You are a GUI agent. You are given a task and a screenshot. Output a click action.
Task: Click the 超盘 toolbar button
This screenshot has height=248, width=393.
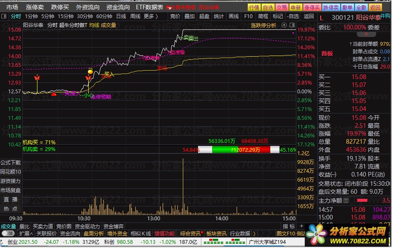[x=204, y=16]
